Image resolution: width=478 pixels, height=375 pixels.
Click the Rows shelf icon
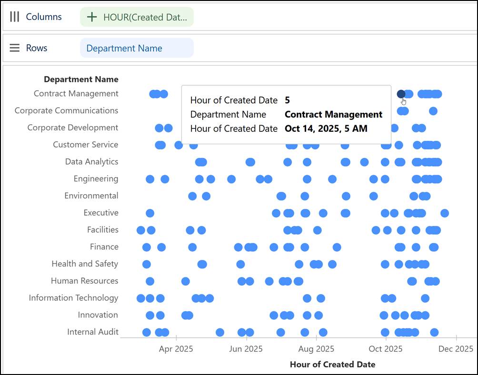point(15,48)
